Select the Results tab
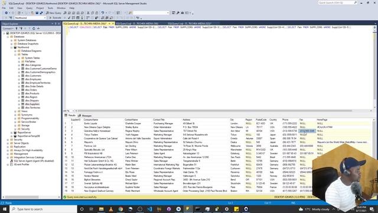Screen dimensions: 378x213 [x=70, y=116]
